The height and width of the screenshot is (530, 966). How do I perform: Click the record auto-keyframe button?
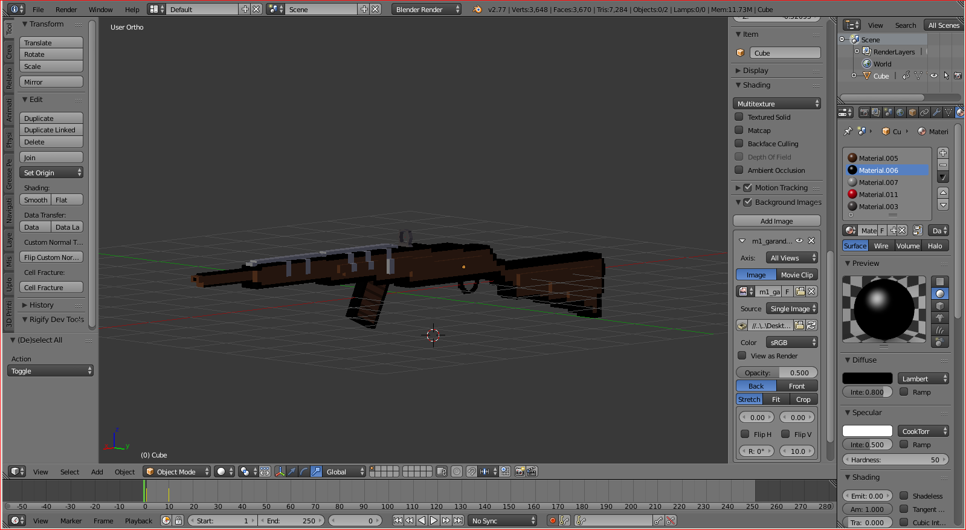click(552, 520)
